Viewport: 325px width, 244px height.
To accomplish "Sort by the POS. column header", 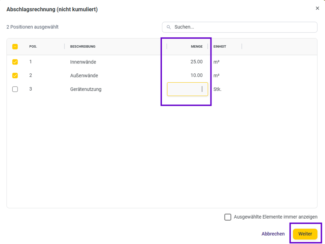I will click(x=33, y=47).
